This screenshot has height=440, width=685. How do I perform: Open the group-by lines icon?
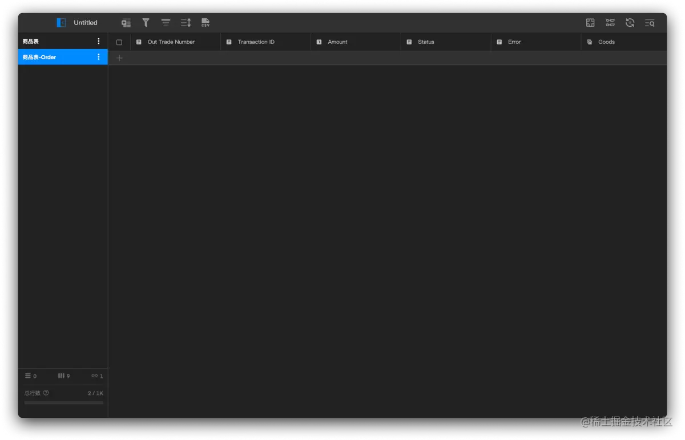[166, 23]
